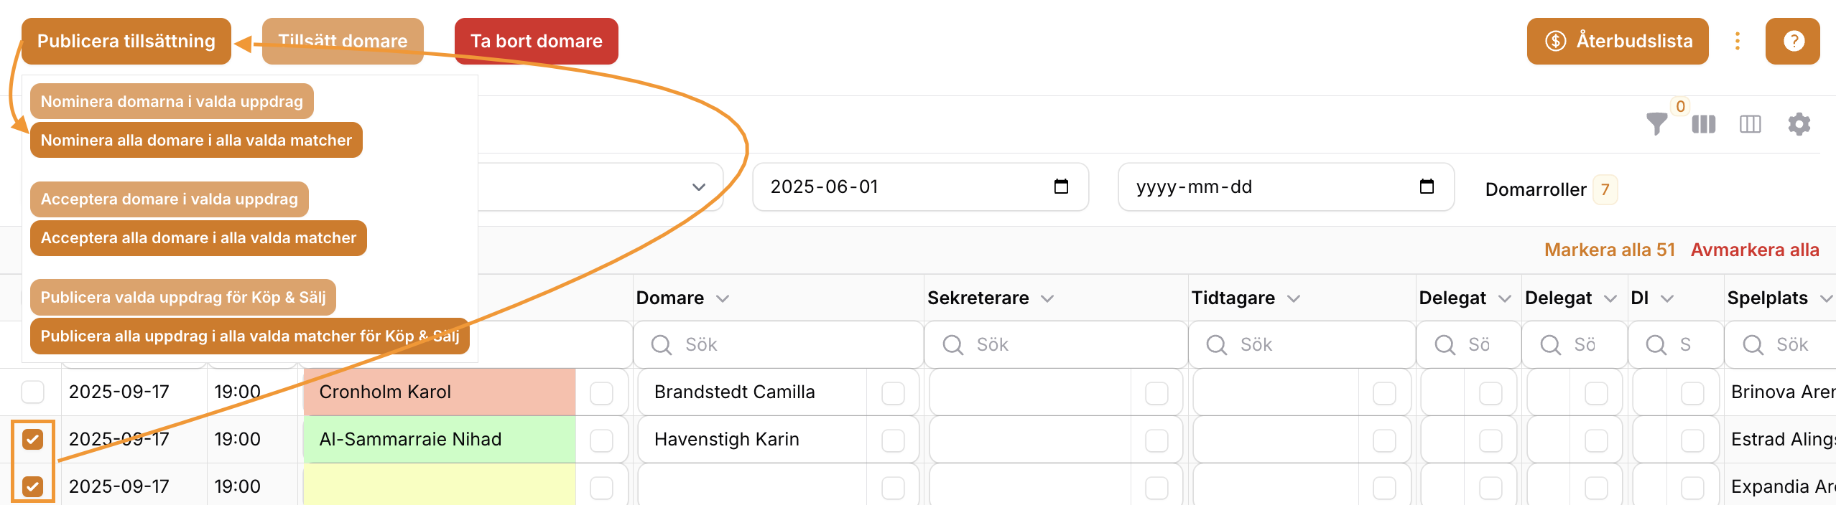
Task: Choose Nominera alla domare i alla valda matcher
Action: tap(196, 140)
